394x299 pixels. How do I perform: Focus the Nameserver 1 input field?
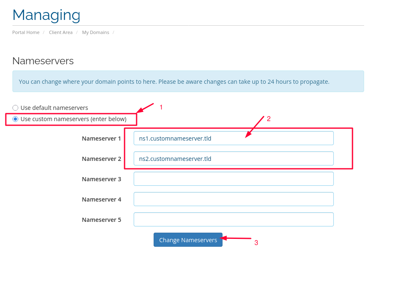tap(233, 139)
